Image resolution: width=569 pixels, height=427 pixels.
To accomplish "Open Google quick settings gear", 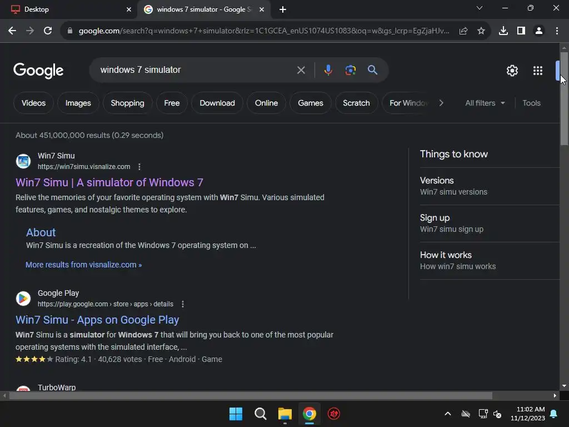I will (x=512, y=71).
